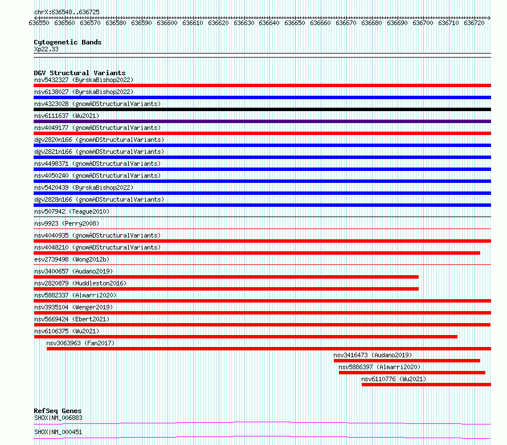Screen dimensions: 507x445
Task: Select the blue bar under nsv6138027
Action: (262, 97)
